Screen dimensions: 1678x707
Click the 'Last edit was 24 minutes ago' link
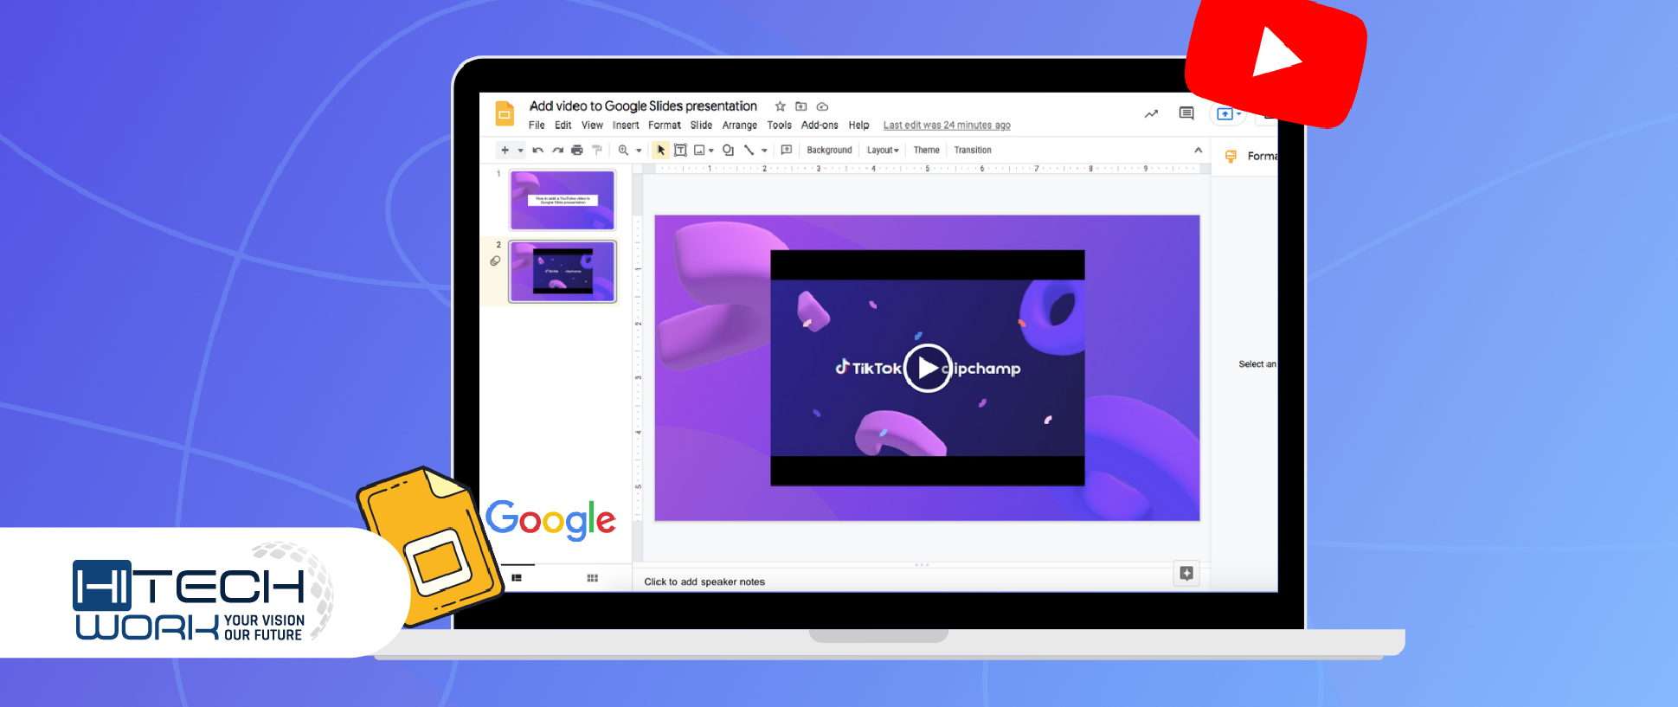(947, 125)
